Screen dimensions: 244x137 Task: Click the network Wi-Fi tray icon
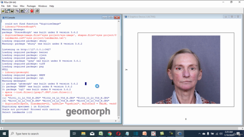coord(217,134)
